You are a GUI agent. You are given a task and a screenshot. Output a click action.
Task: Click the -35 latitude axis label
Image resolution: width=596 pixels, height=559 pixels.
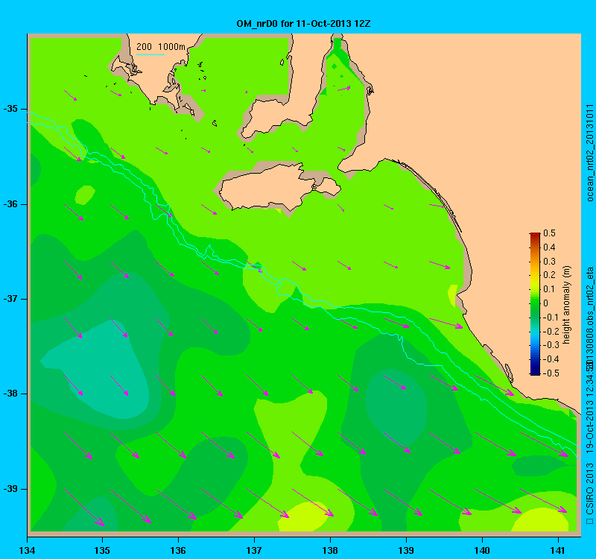10,109
